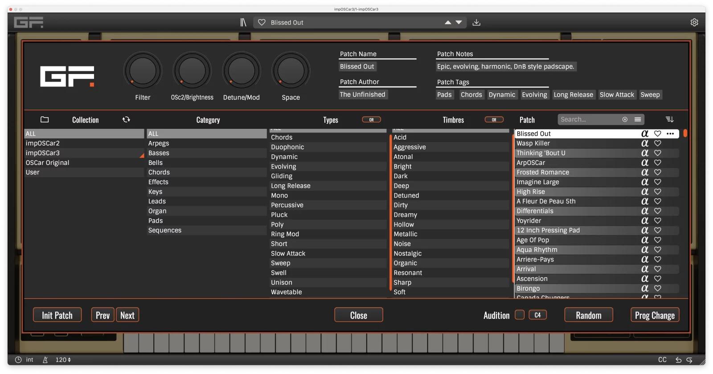Refresh the collection list
Viewport: 713px width, 374px height.
click(x=127, y=119)
